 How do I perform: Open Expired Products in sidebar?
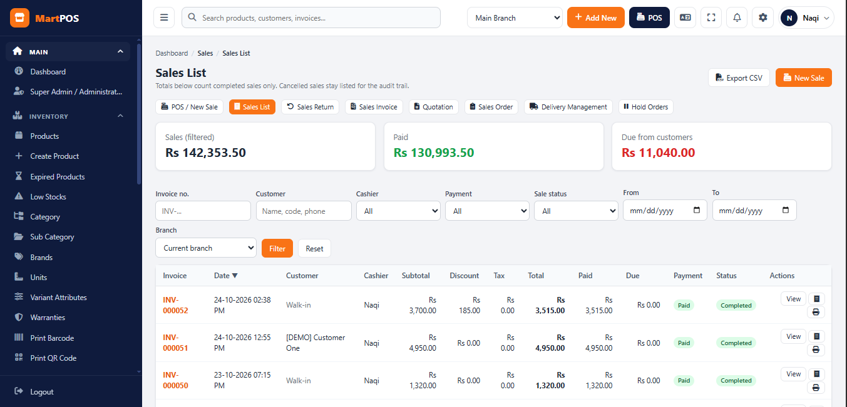[68, 177]
